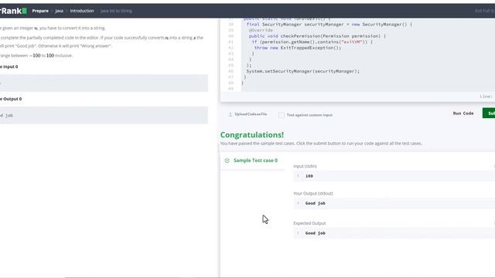
Task: Click Exit Full Screen link
Action: [x=485, y=11]
